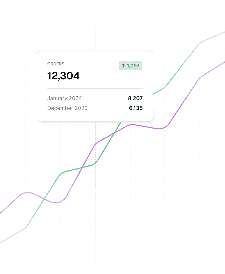Click the 12,304 orders total
This screenshot has height=274, width=225.
(63, 76)
